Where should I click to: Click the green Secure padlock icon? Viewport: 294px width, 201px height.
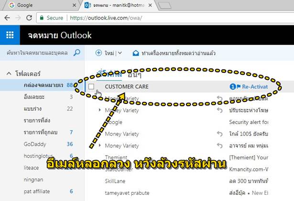(42, 18)
